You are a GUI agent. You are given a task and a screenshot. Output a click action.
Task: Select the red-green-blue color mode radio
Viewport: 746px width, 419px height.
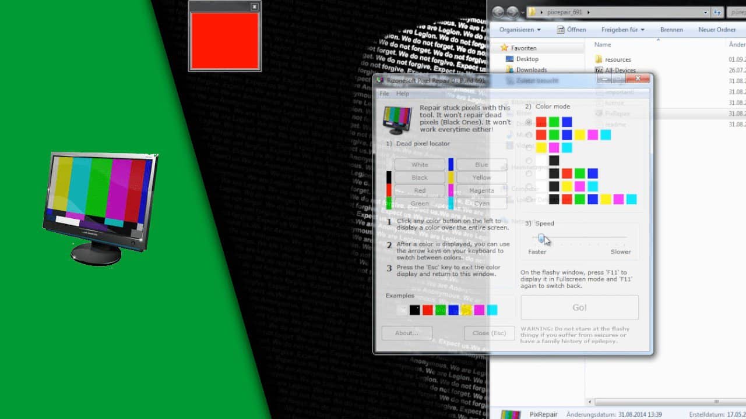(x=529, y=122)
